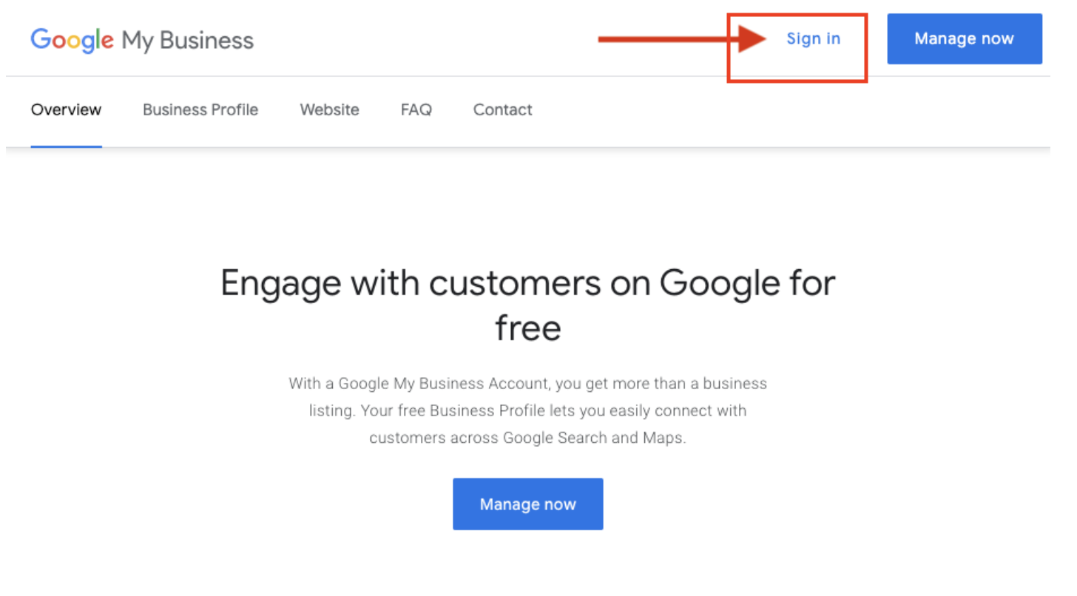Click the blue underline beneath the Overview tab
The height and width of the screenshot is (596, 1077).
pyautogui.click(x=66, y=146)
